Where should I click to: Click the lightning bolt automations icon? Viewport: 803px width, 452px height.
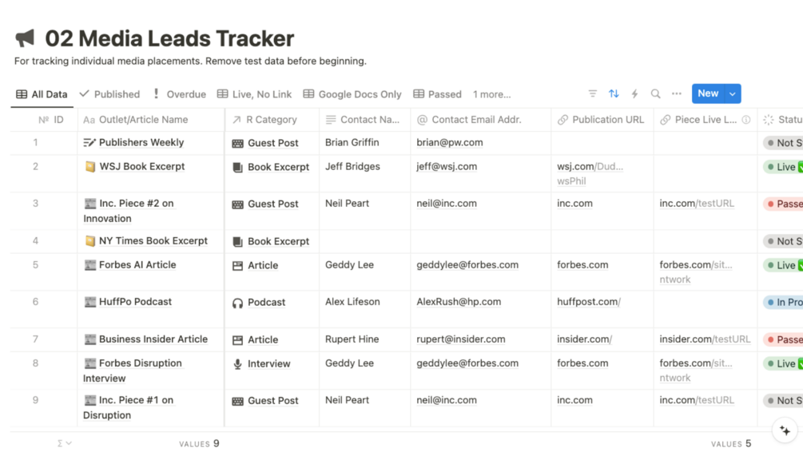(634, 94)
